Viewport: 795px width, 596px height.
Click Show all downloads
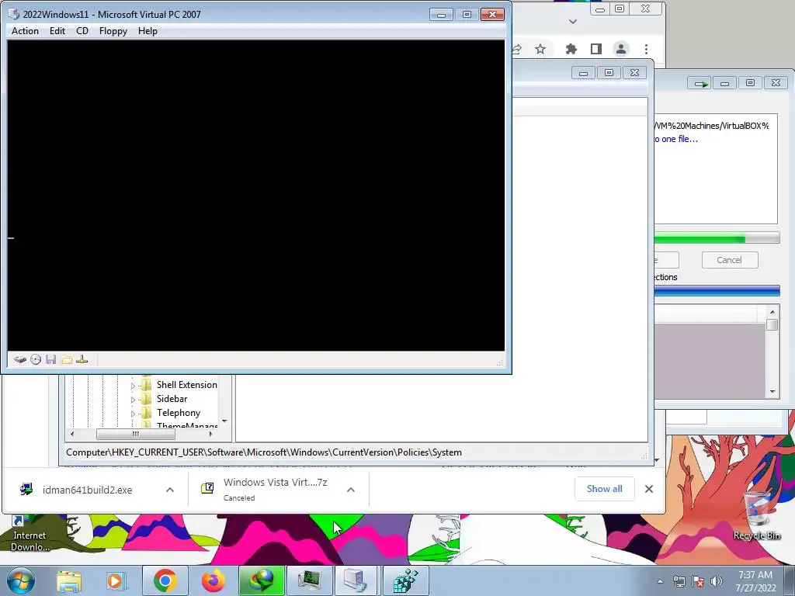tap(604, 489)
